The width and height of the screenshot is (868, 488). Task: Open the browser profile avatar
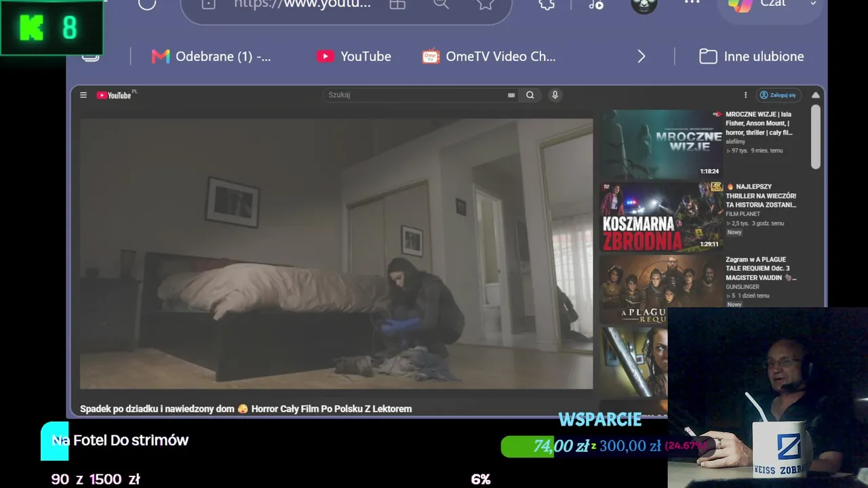644,5
